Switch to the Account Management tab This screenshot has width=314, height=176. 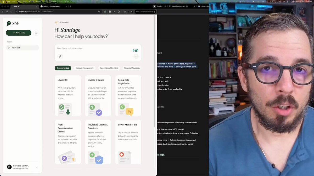pos(85,68)
